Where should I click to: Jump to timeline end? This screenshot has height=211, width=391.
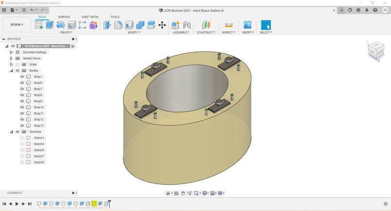30,204
